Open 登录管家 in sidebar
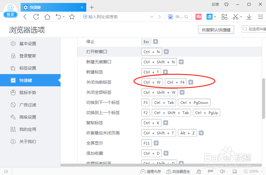 (30, 56)
